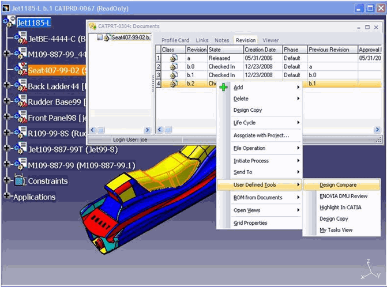This screenshot has width=387, height=287.
Task: Click the Seat407-99-02 tree node icon
Action: [21, 69]
